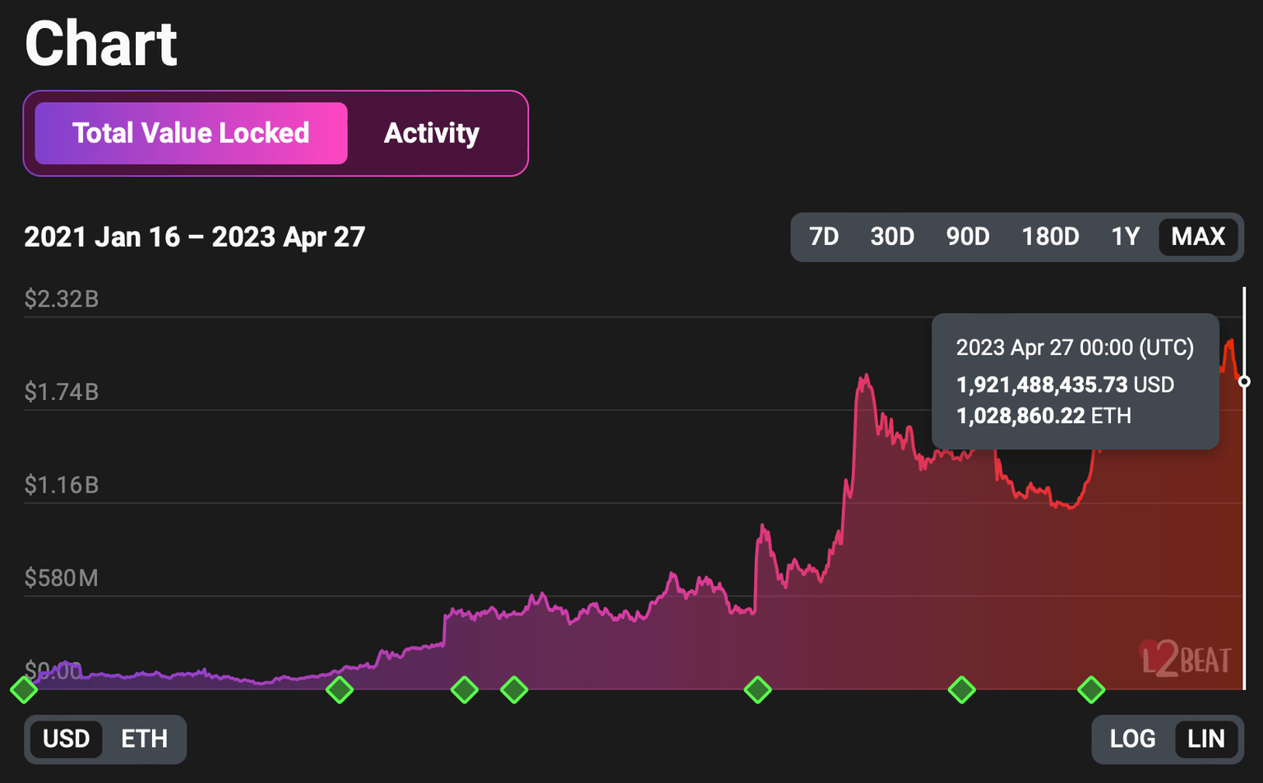Select USD as the chart currency

click(x=66, y=739)
